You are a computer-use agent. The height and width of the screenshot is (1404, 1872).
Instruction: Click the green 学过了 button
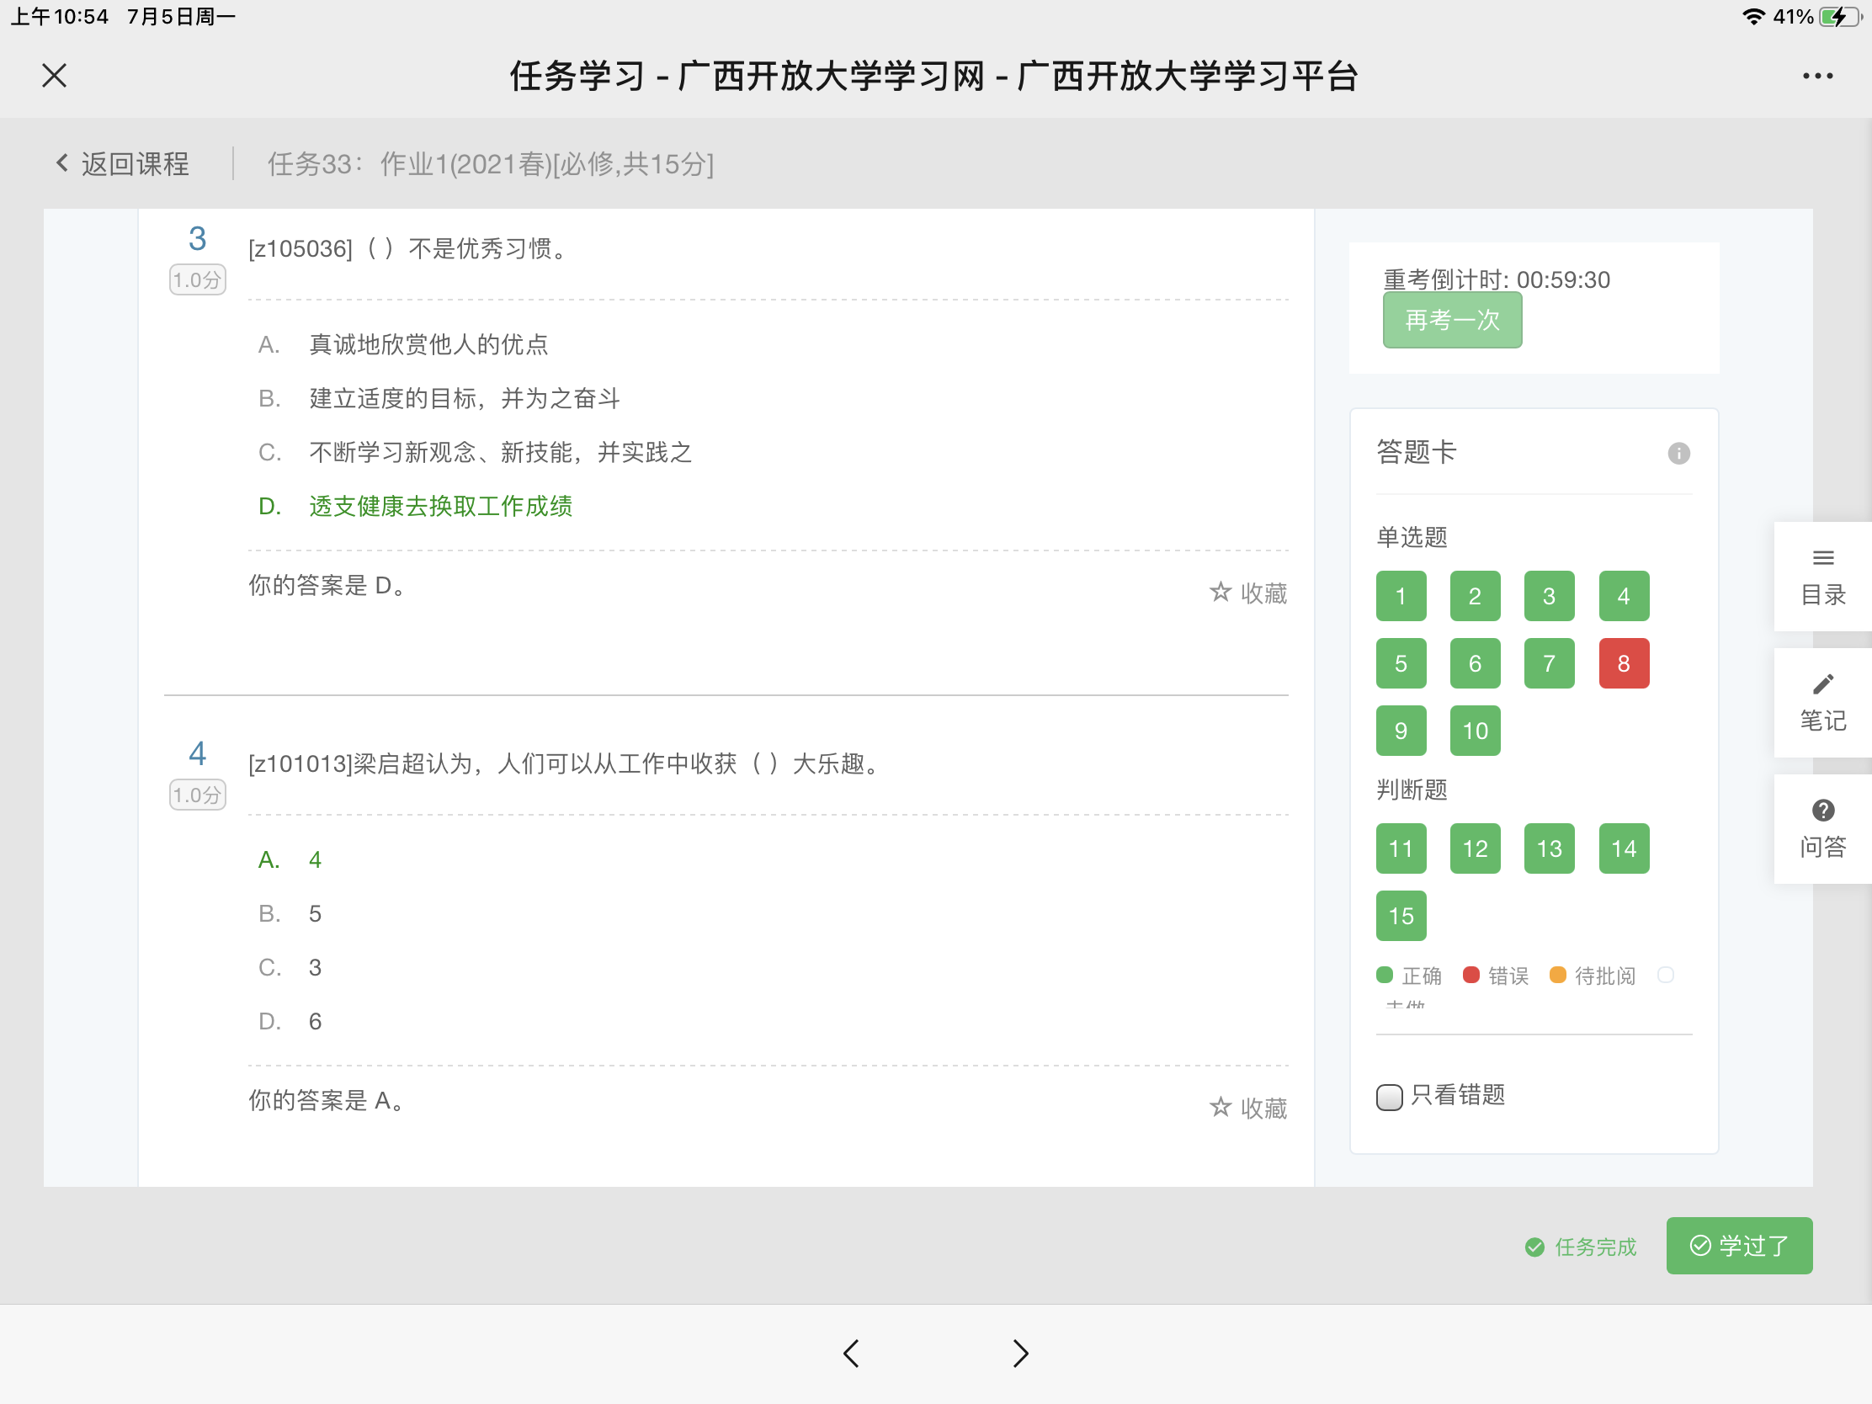pos(1738,1246)
